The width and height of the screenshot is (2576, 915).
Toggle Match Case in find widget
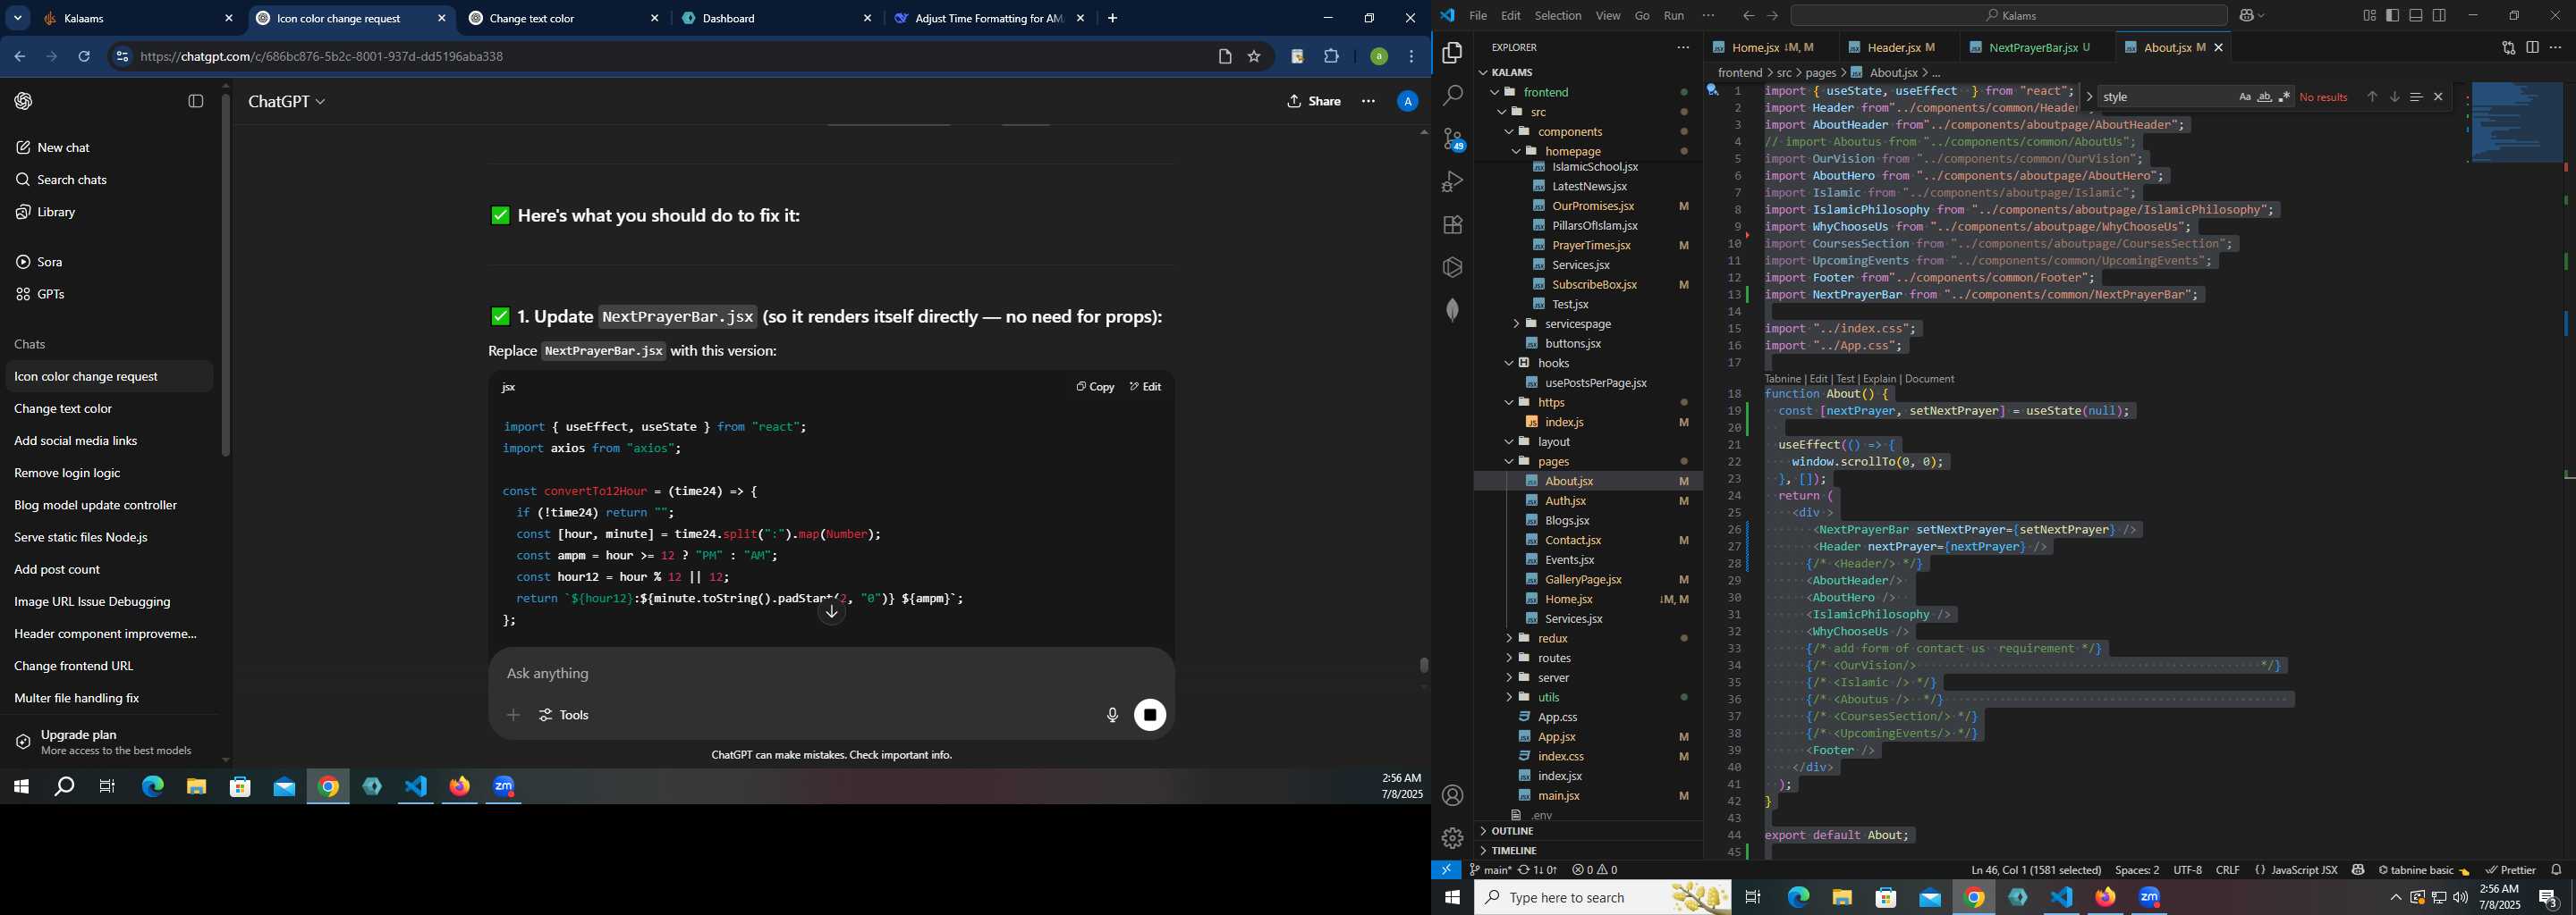pos(2244,97)
